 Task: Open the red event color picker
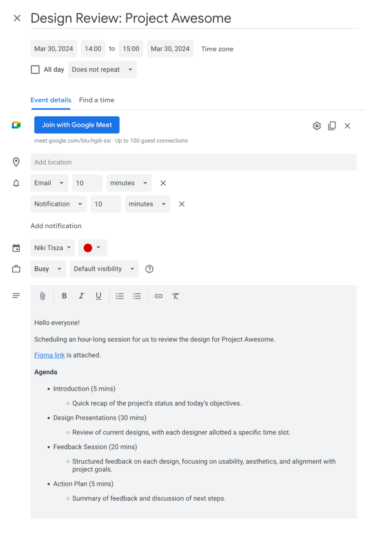click(92, 248)
